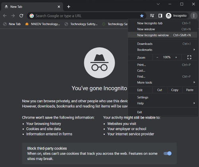The height and width of the screenshot is (167, 199).
Task: Choose New Incognito tab from menu
Action: (x=162, y=23)
